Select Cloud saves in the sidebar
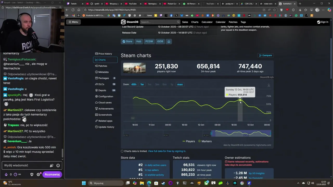The image size is (333, 187). coord(105,103)
